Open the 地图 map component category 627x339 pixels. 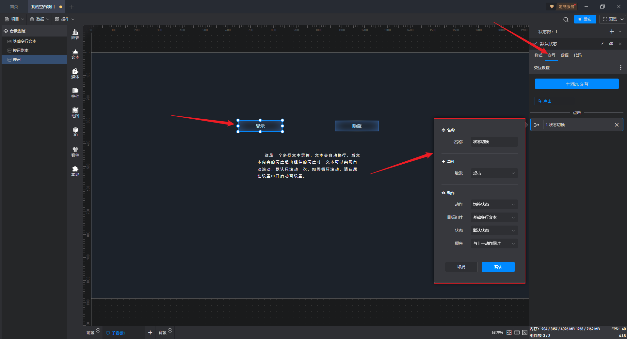tap(75, 113)
